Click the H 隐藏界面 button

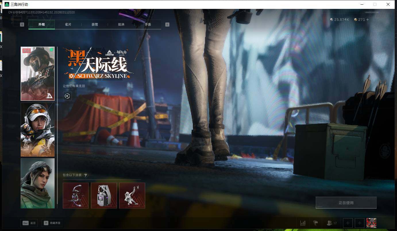pyautogui.click(x=52, y=223)
